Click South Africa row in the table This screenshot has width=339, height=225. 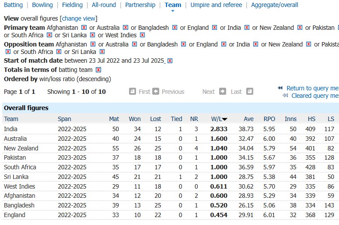(170, 167)
